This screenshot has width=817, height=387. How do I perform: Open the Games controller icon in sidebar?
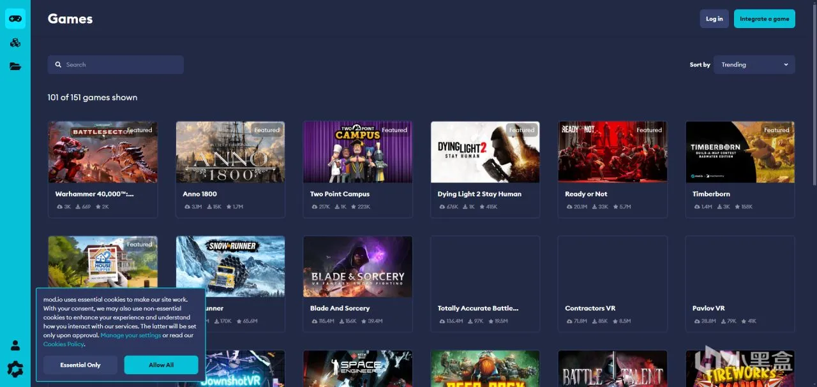pos(15,18)
